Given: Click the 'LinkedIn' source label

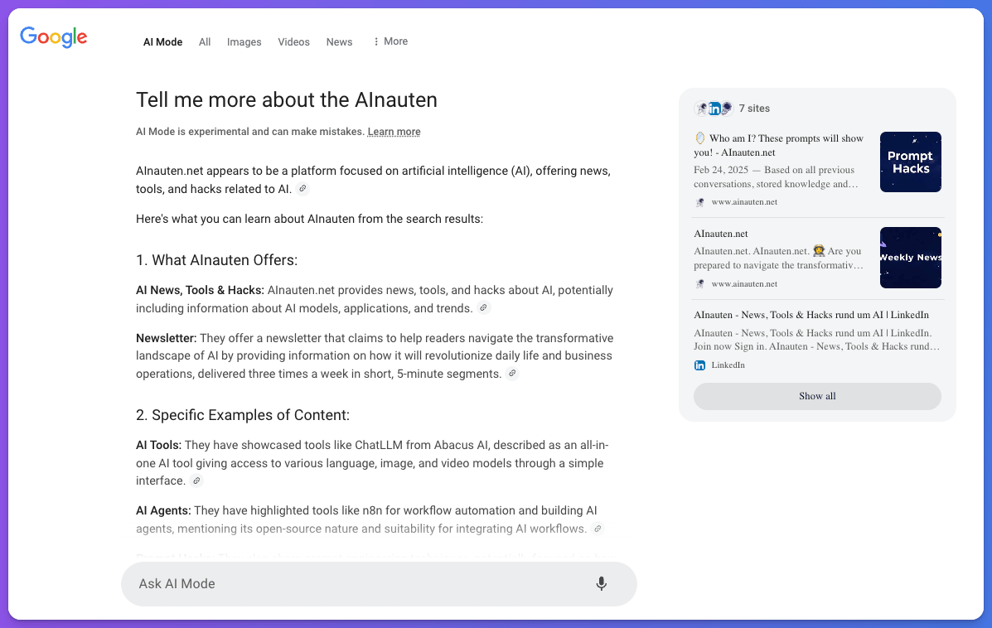Looking at the screenshot, I should tap(728, 365).
